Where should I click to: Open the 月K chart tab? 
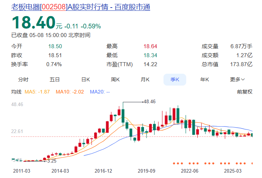tap(145, 79)
